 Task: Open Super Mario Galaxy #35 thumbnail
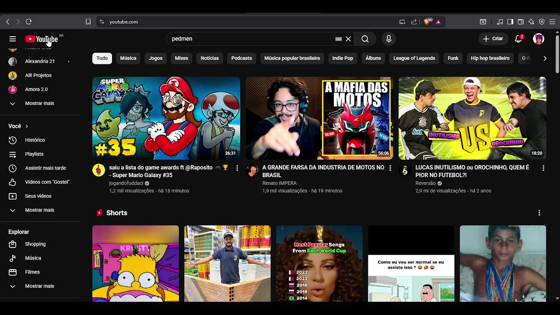tap(166, 118)
